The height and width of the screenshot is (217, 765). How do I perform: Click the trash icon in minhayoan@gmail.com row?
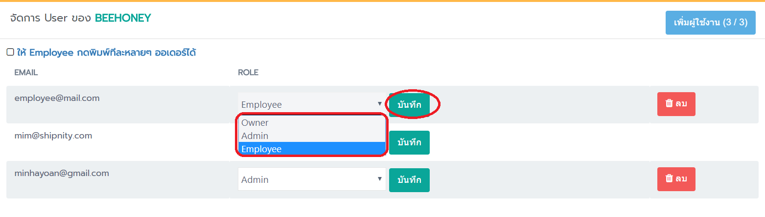[669, 178]
